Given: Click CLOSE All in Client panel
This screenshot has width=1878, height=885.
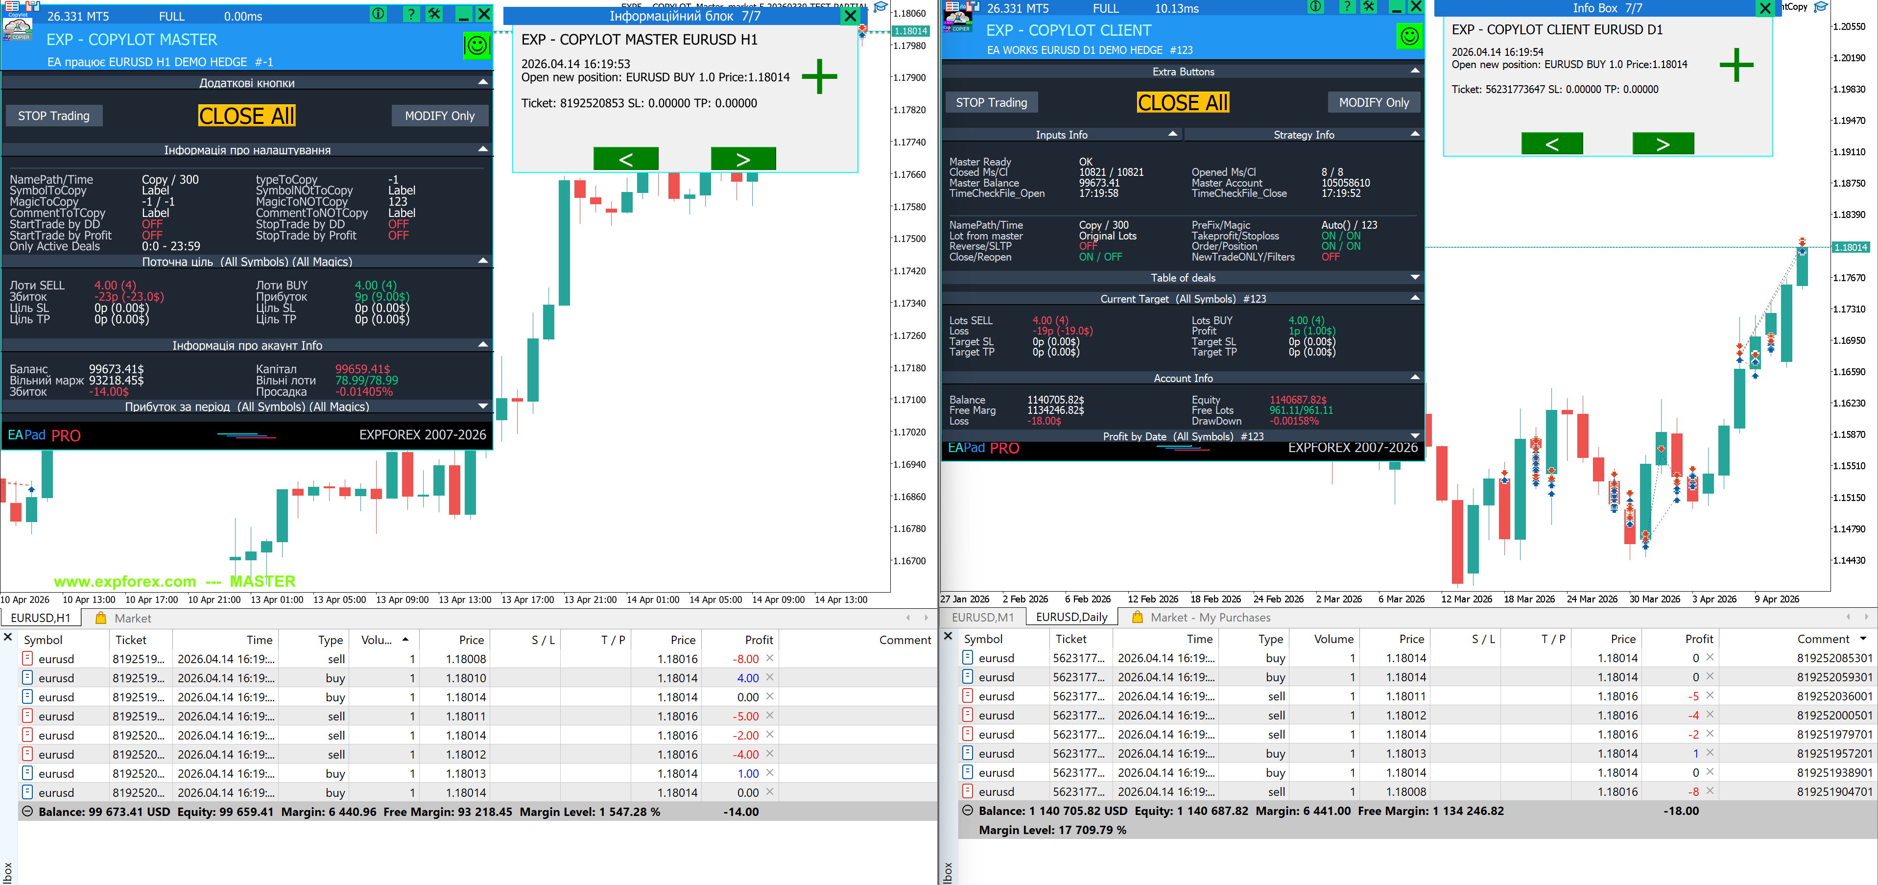Looking at the screenshot, I should pos(1183,103).
